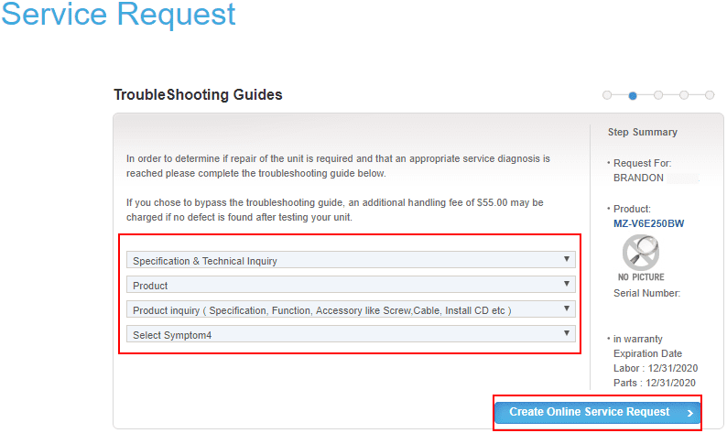
Task: Click the Service Request page title
Action: click(x=118, y=15)
